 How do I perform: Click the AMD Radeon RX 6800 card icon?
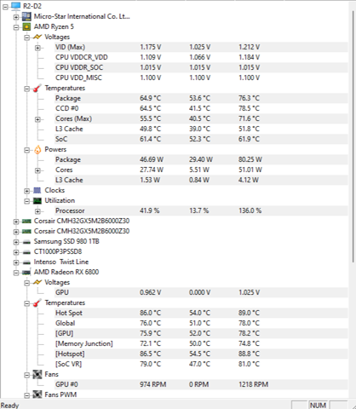pos(26,273)
